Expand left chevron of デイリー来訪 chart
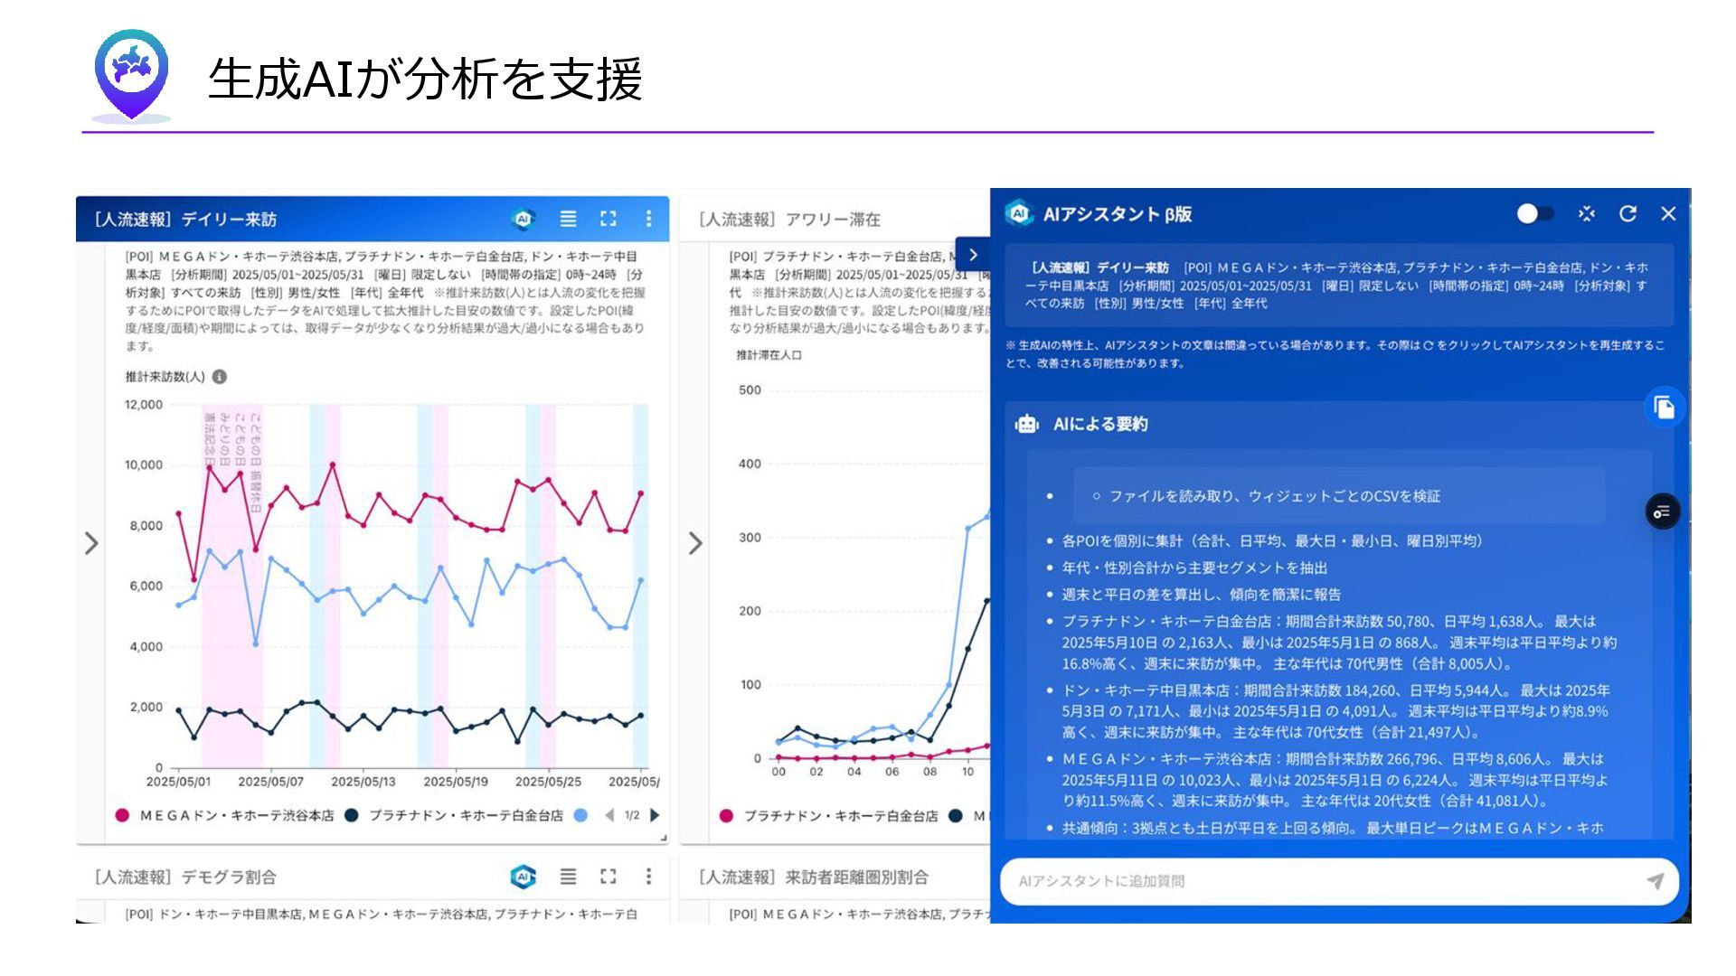This screenshot has height=976, width=1736. click(91, 543)
